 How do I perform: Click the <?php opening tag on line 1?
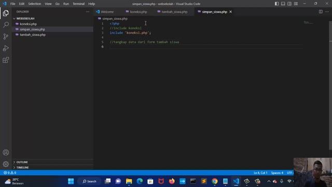coord(115,23)
